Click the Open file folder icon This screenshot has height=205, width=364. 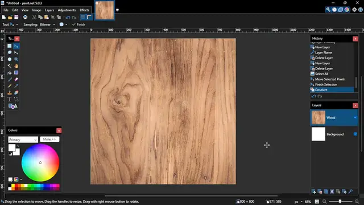click(x=10, y=17)
